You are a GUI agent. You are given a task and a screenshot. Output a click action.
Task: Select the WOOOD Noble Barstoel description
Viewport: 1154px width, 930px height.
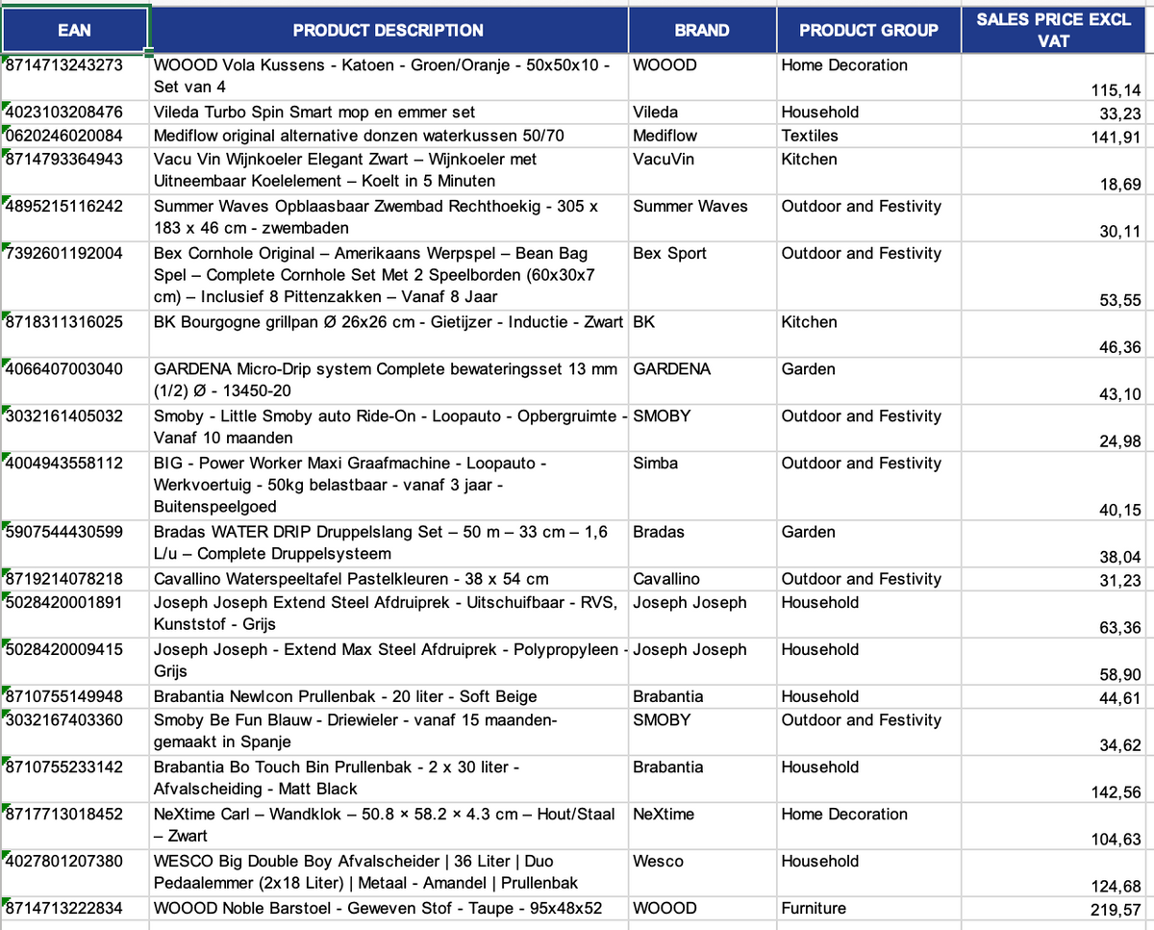(x=389, y=908)
